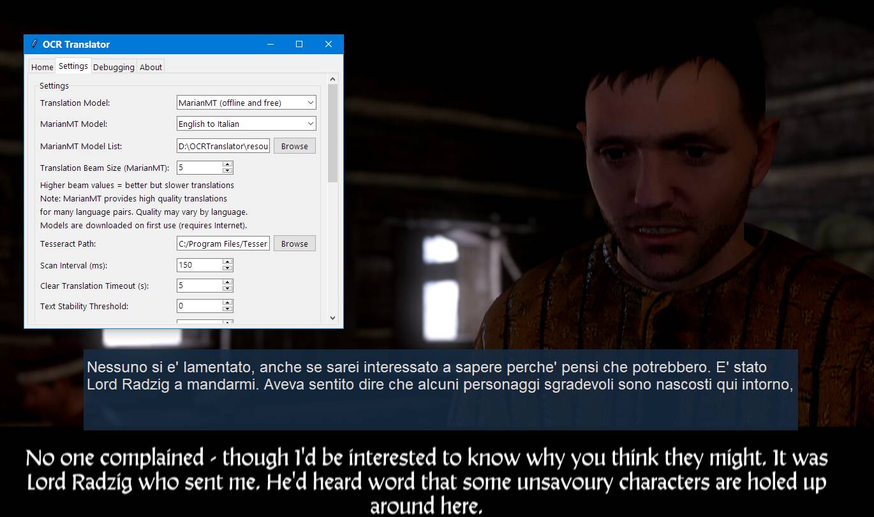The width and height of the screenshot is (874, 517).
Task: Click the 'Higher beam values' note text
Action: point(137,185)
